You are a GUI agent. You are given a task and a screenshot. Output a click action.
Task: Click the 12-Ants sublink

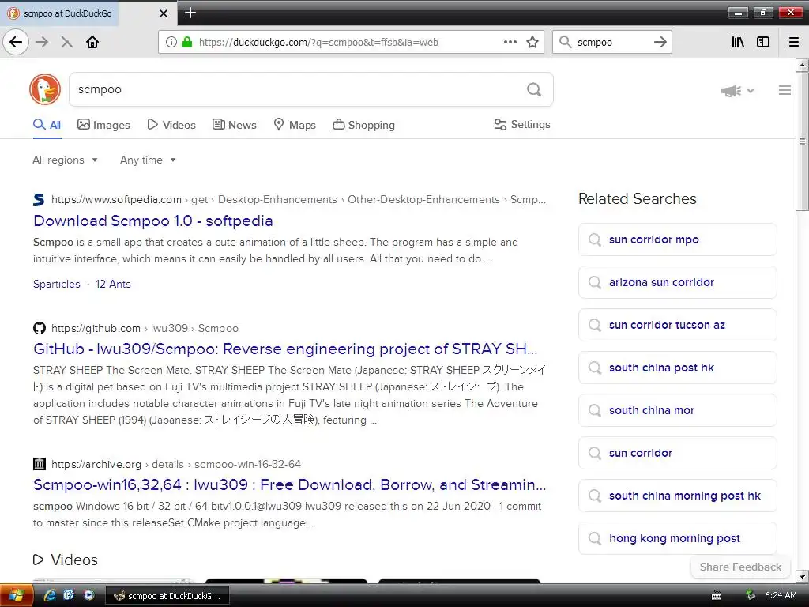click(x=113, y=284)
